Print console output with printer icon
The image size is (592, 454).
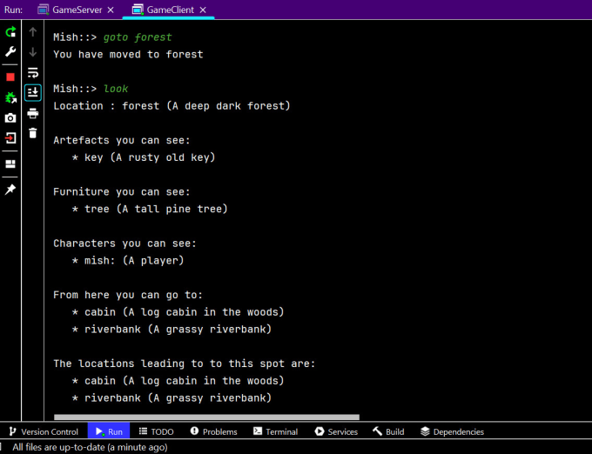[33, 113]
